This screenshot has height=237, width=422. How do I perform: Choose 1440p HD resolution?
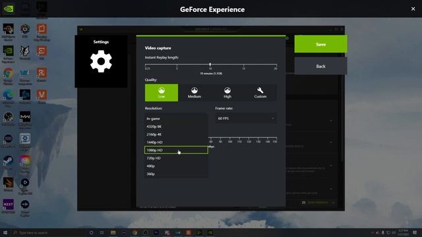pyautogui.click(x=176, y=142)
